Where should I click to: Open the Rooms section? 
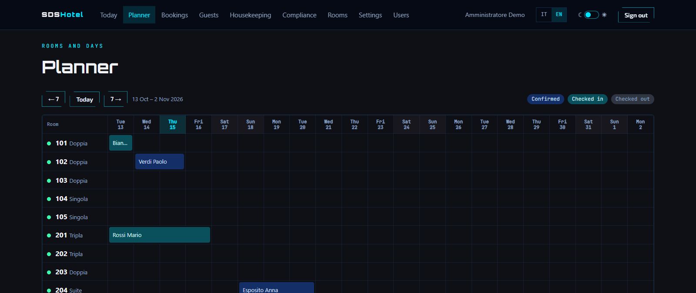tap(338, 15)
